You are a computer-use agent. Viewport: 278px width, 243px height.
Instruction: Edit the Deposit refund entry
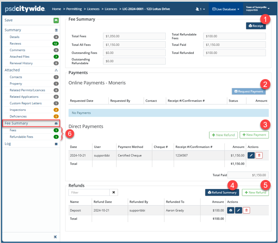[x=238, y=210]
